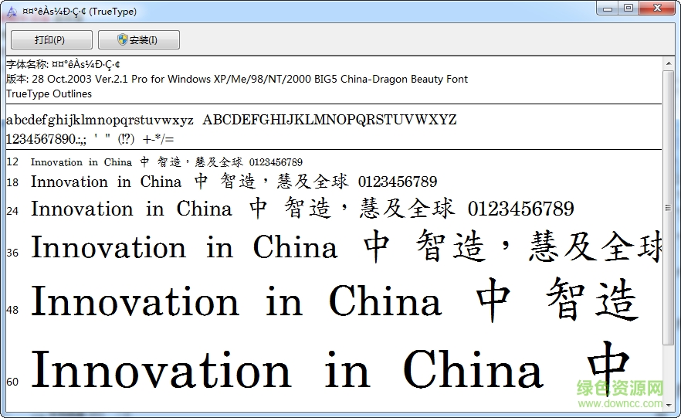Screen dimensions: 681x418
Task: Click the scrollbar up arrow
Action: (669, 63)
